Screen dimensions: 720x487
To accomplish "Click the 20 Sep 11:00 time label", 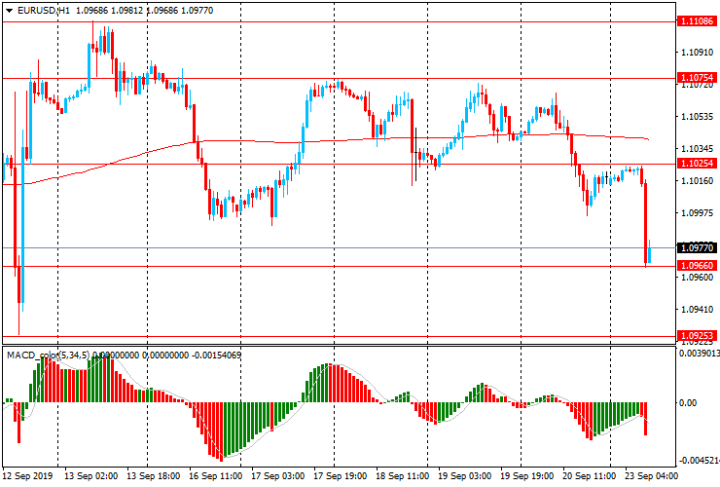I will click(x=589, y=475).
